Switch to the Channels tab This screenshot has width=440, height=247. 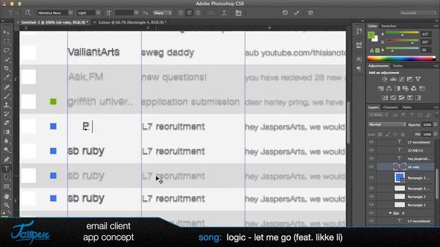click(x=390, y=107)
